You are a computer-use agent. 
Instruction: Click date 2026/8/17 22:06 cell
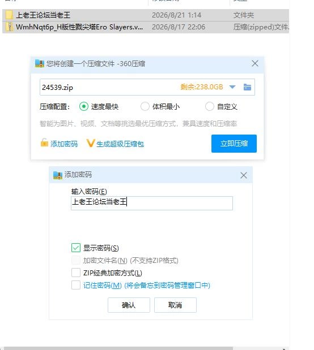tap(179, 27)
